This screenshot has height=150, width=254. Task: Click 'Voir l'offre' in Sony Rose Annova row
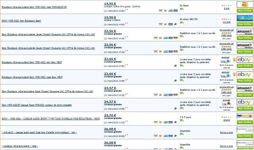click(x=245, y=95)
